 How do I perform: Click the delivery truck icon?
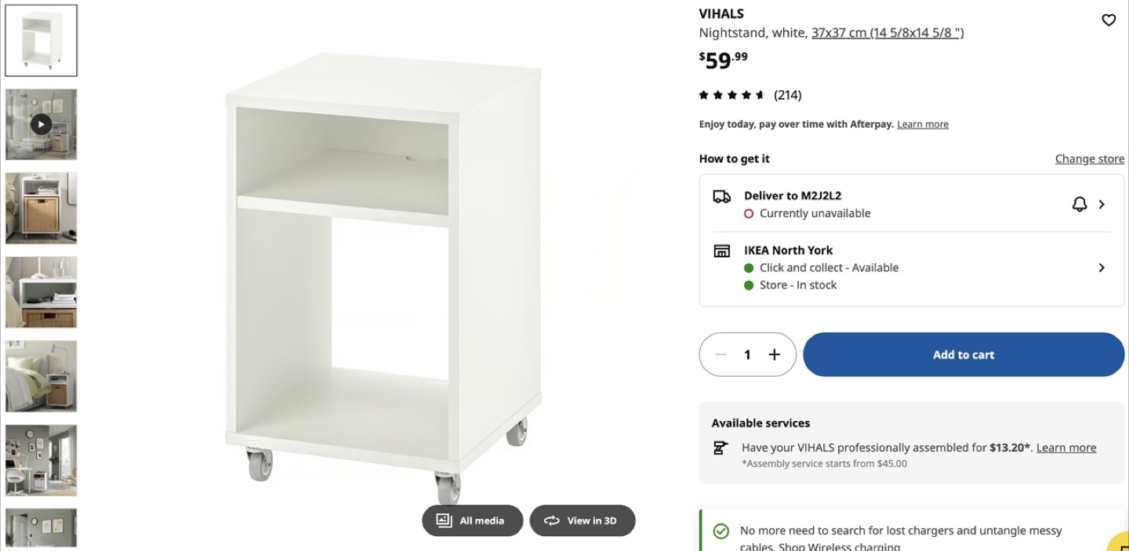click(x=721, y=196)
